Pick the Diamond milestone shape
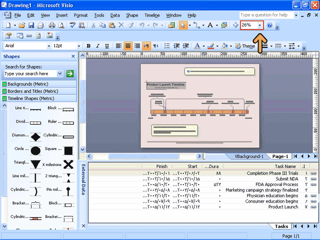Image resolution: width=320 pixels, height=240 pixels. (35, 136)
